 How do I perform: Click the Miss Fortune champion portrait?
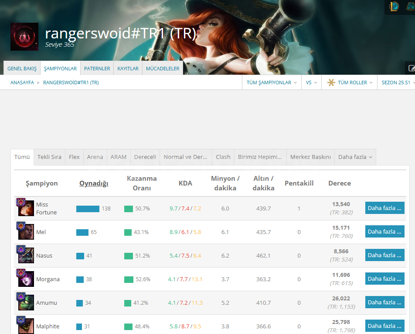pyautogui.click(x=26, y=208)
